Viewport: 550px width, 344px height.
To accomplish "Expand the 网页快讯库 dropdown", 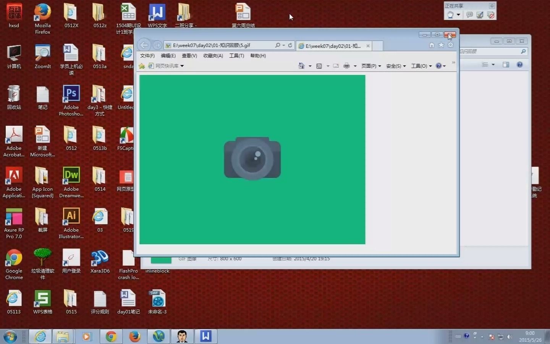I will click(x=182, y=66).
